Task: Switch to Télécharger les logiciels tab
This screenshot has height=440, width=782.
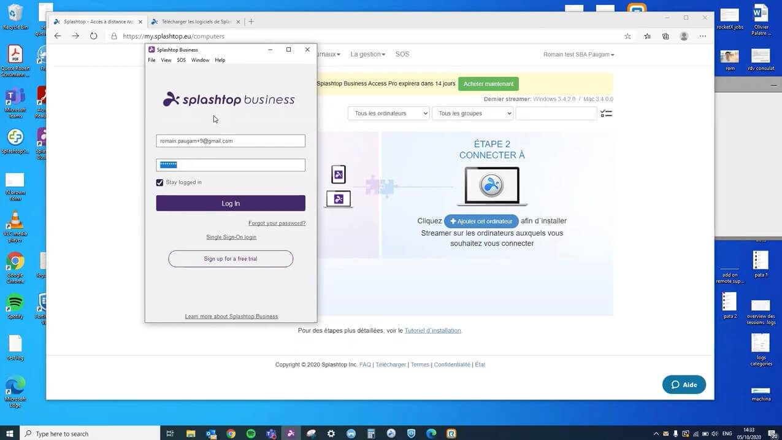Action: pos(195,21)
